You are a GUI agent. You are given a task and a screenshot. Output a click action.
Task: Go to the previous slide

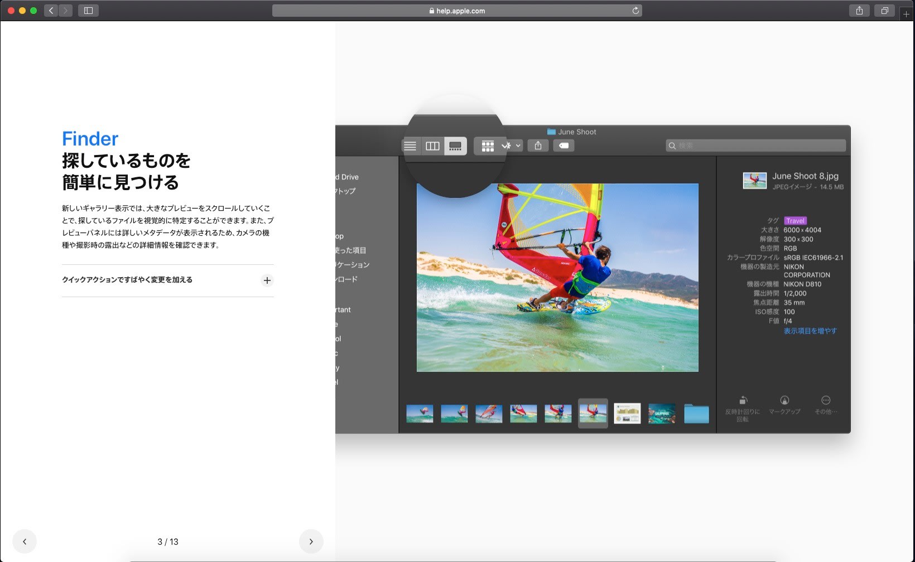point(25,541)
